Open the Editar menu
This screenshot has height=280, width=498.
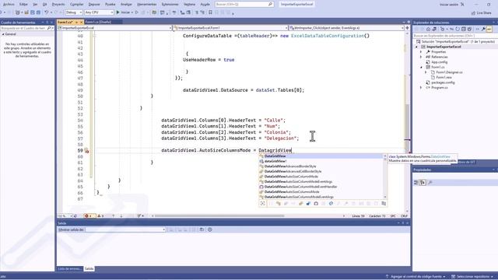pos(23,5)
